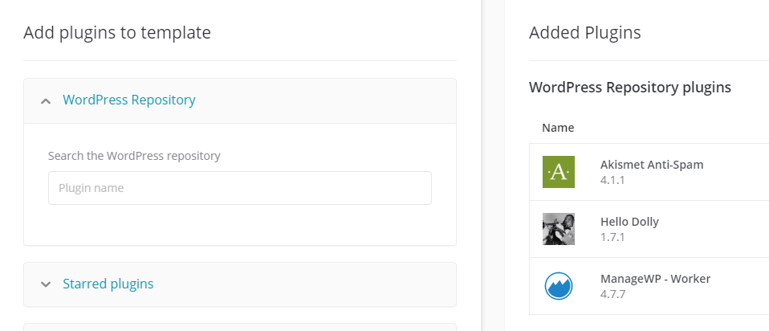Click the Add plugins to template heading
Viewport: 769px width, 331px height.
117,32
